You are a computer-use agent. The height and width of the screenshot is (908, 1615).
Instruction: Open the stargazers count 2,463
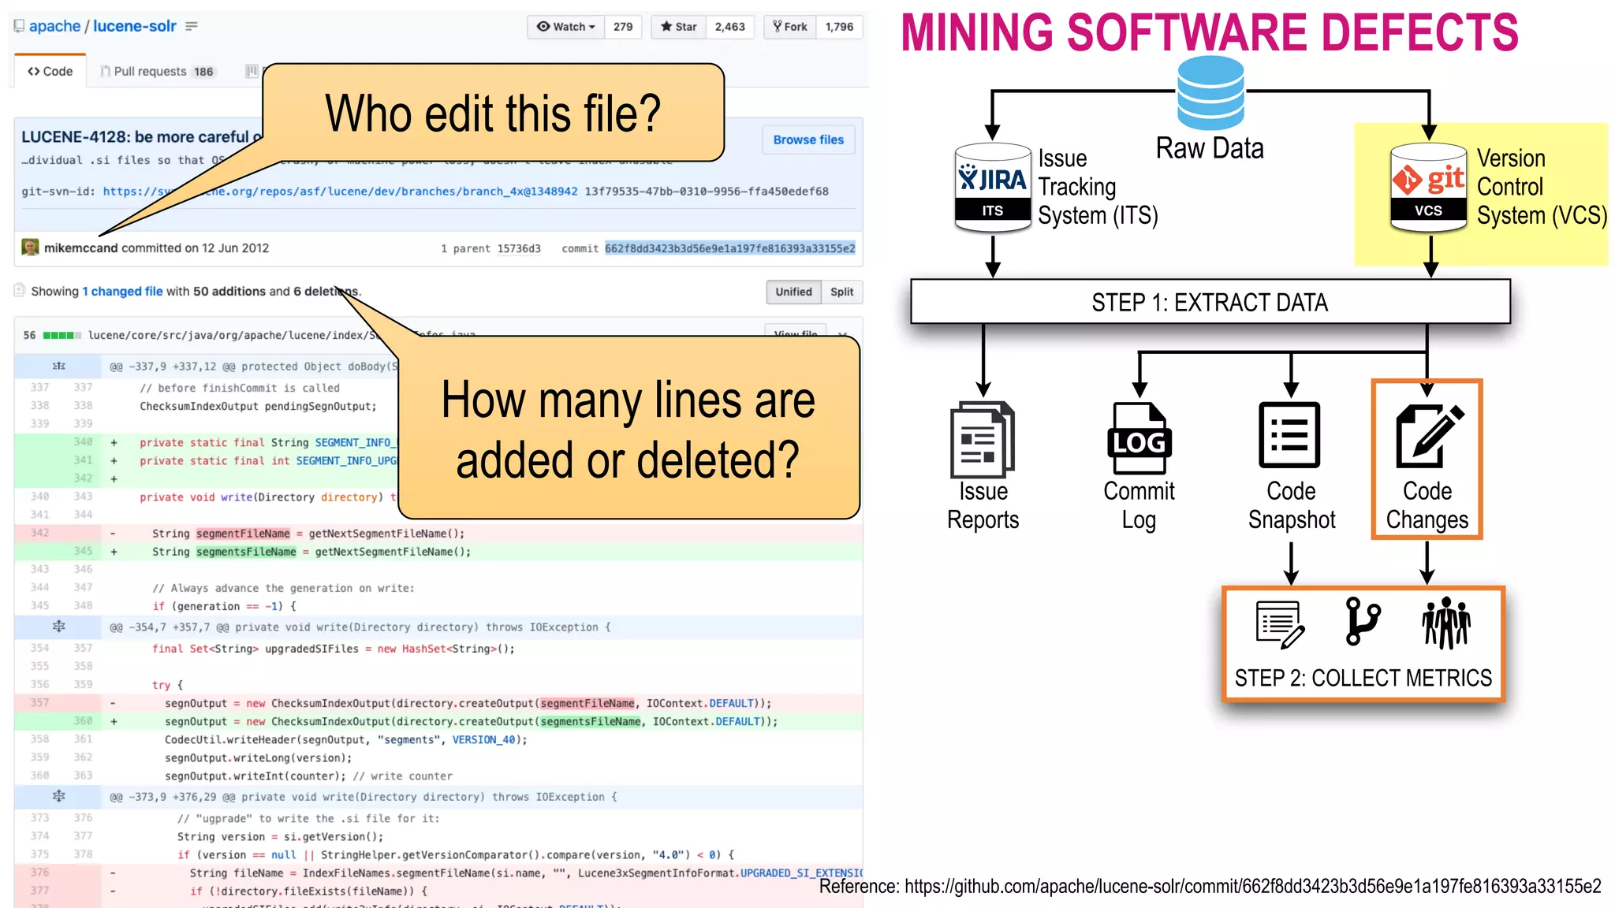pyautogui.click(x=730, y=27)
